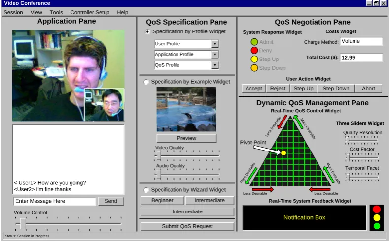Click the black Notification Box
389x241 pixels.
[x=304, y=217]
